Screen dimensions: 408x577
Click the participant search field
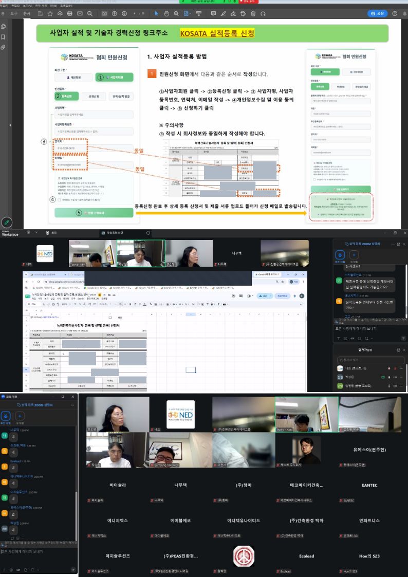coord(370,360)
